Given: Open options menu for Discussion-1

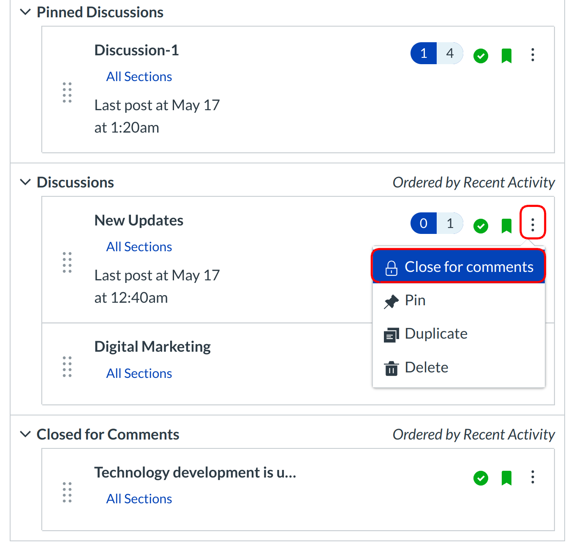Looking at the screenshot, I should pos(533,55).
